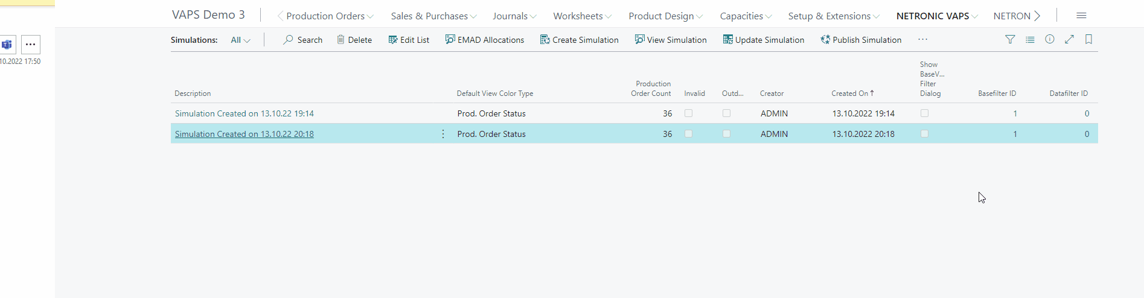Screen dimensions: 1144x298
Task: Expand the Product Design menu
Action: point(665,16)
